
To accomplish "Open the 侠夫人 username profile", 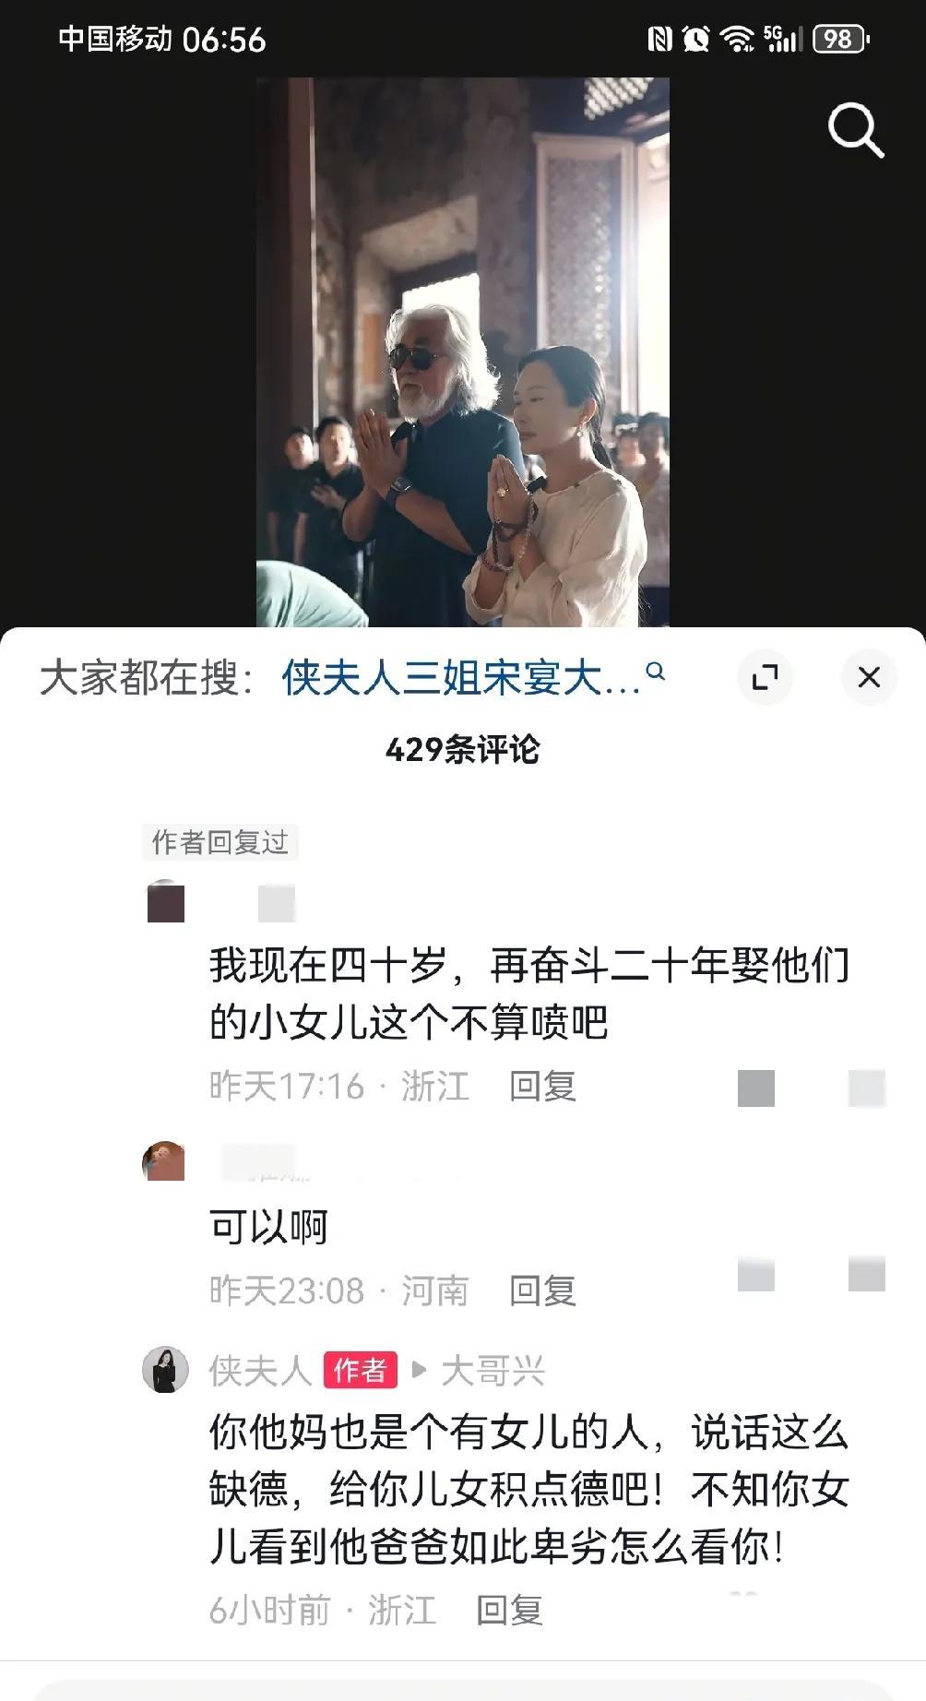I will click(260, 1371).
